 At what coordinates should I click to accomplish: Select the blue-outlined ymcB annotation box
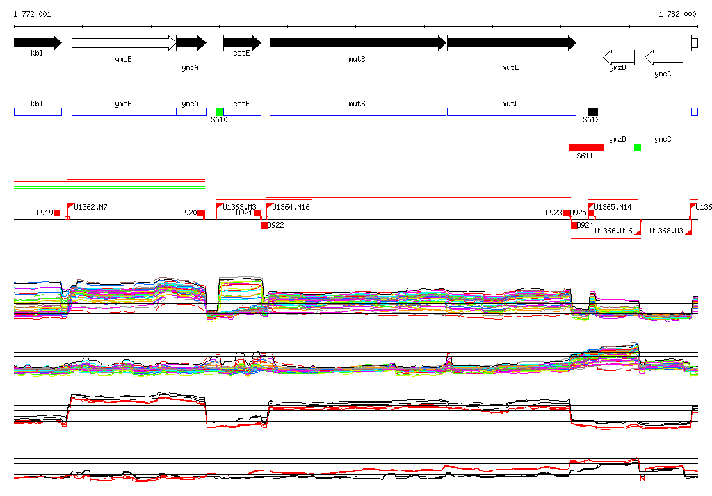tap(123, 112)
